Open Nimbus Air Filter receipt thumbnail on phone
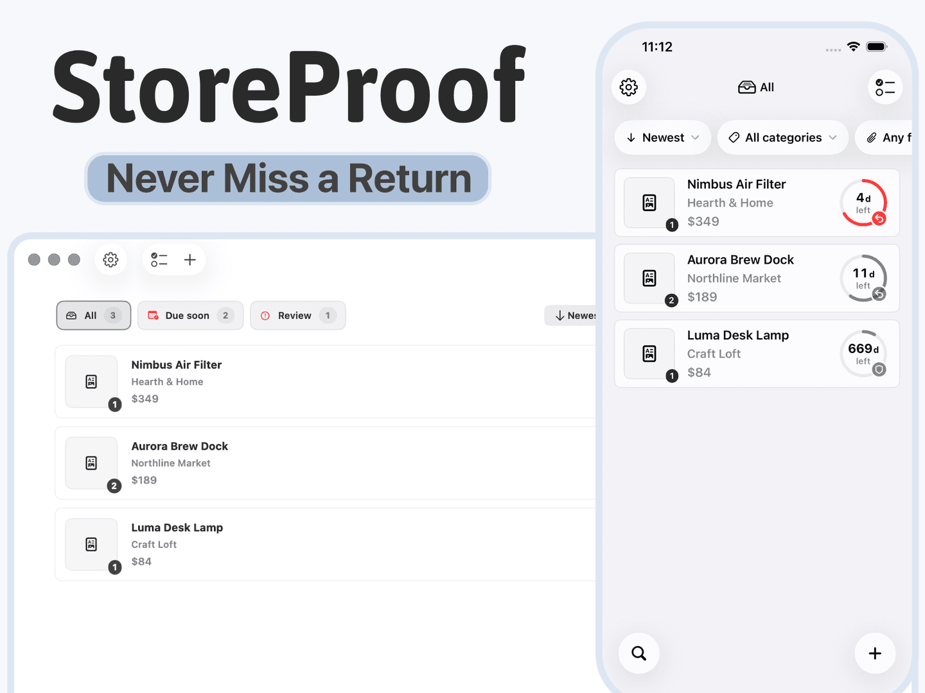Image resolution: width=925 pixels, height=693 pixels. click(649, 203)
